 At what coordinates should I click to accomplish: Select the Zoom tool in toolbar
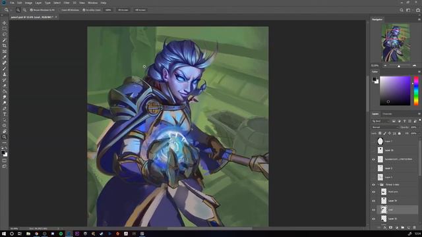[x=5, y=137]
